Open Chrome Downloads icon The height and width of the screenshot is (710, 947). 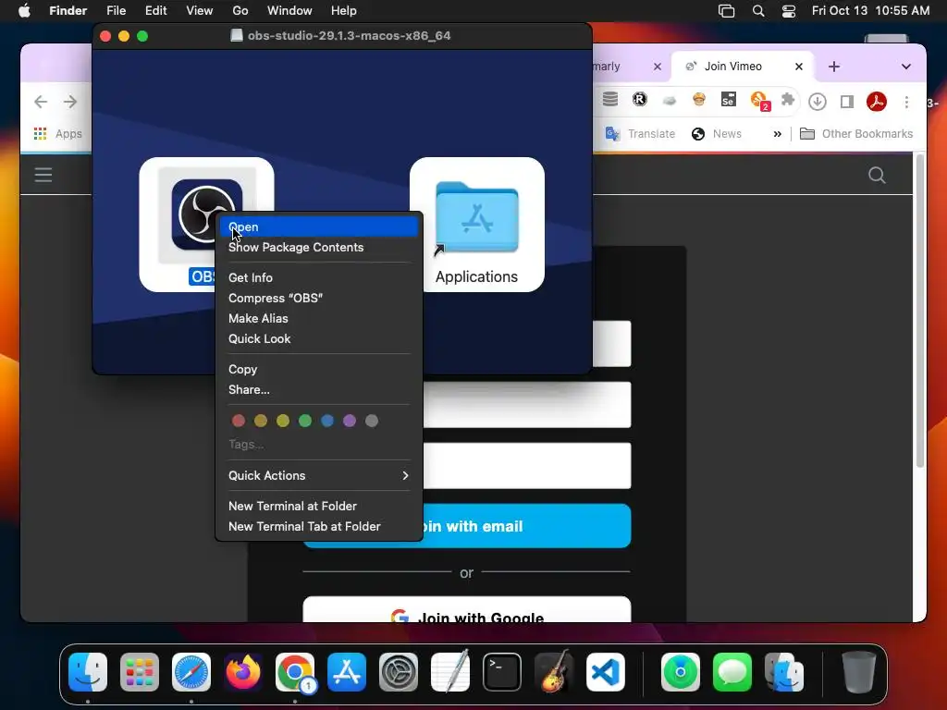coord(818,102)
